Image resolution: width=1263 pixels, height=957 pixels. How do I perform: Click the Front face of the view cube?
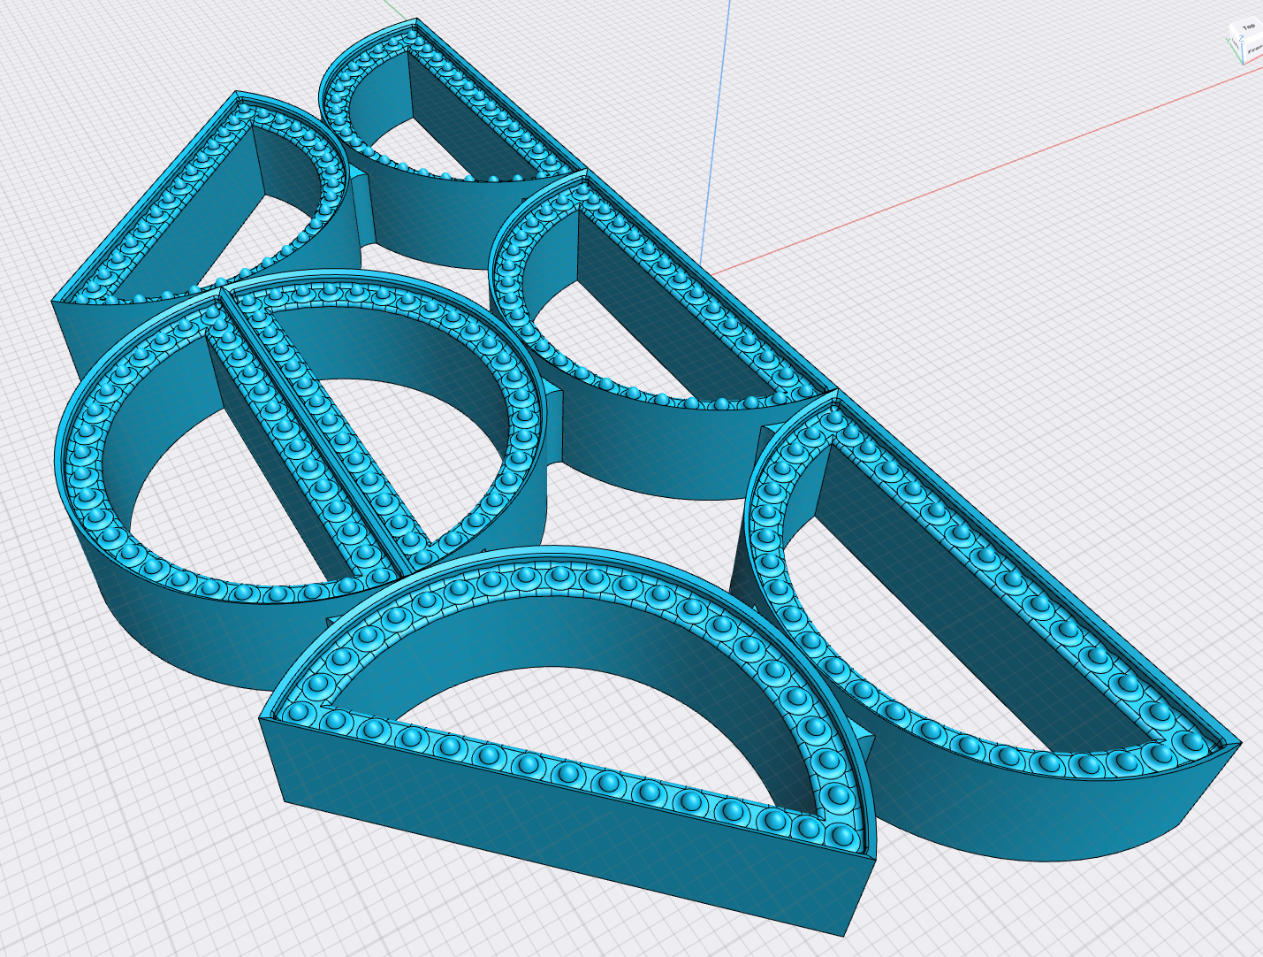point(1254,51)
